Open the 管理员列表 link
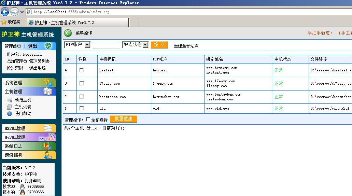 point(39,61)
